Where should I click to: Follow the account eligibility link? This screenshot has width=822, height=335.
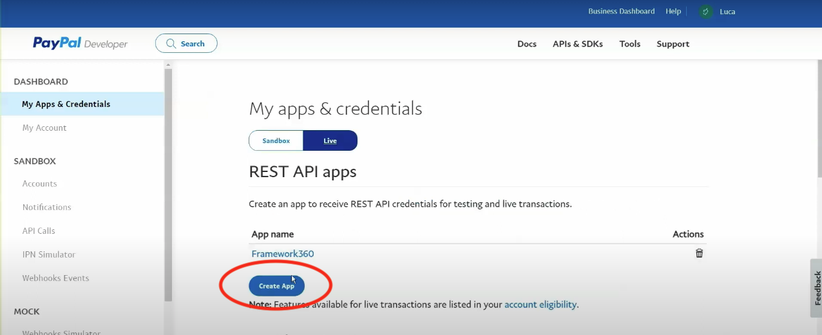(540, 304)
